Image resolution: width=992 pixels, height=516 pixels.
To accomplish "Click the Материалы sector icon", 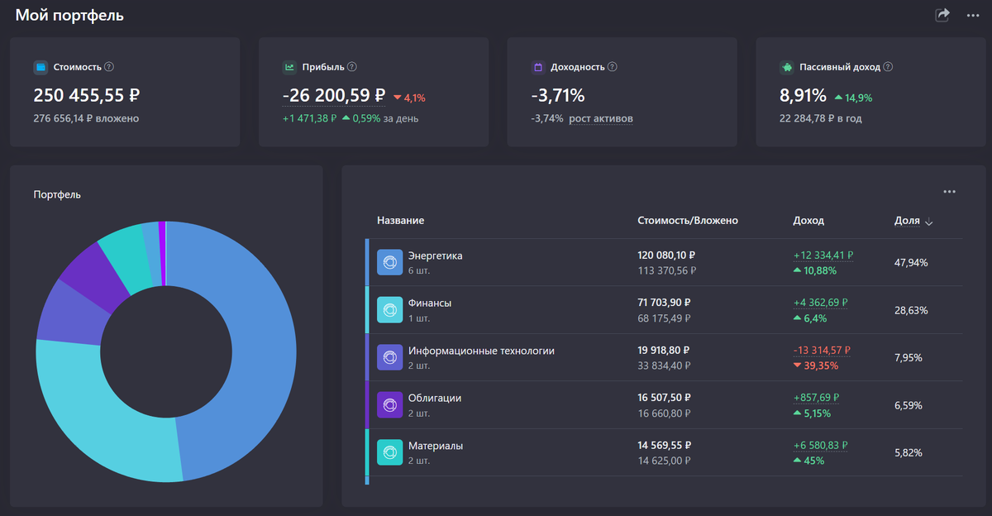I will coord(389,452).
